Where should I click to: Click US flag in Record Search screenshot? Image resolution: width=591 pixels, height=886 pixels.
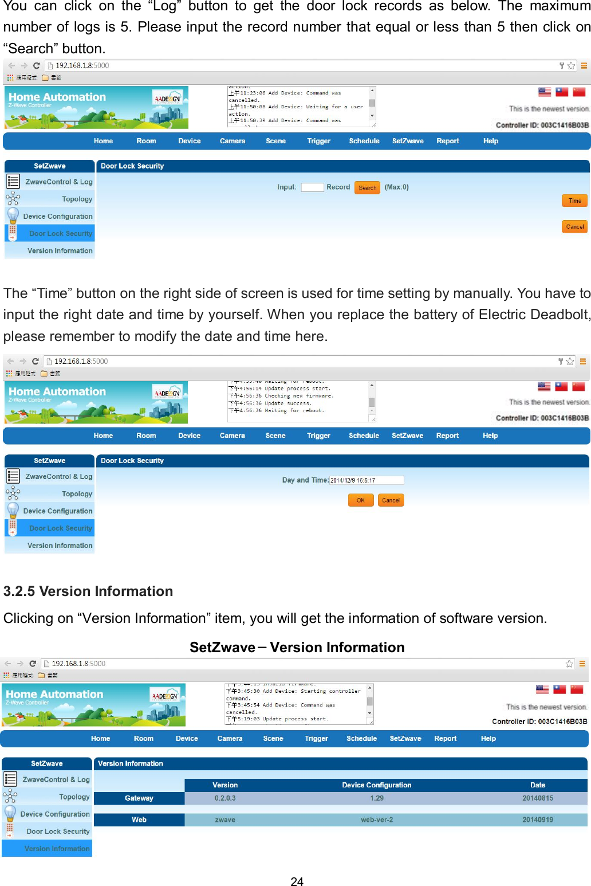click(x=545, y=92)
